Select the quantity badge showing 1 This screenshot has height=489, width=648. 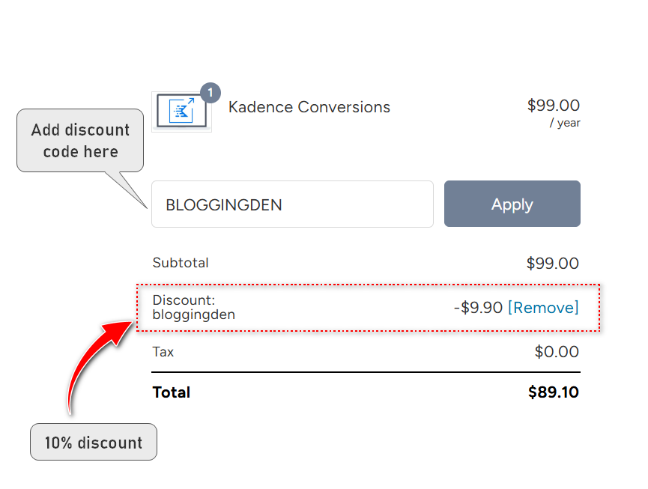coord(209,93)
